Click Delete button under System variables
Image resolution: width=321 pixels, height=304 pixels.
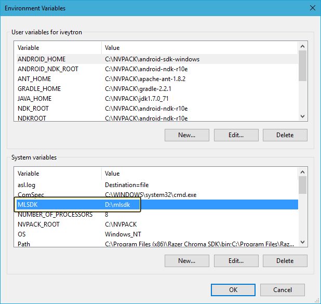(285, 261)
